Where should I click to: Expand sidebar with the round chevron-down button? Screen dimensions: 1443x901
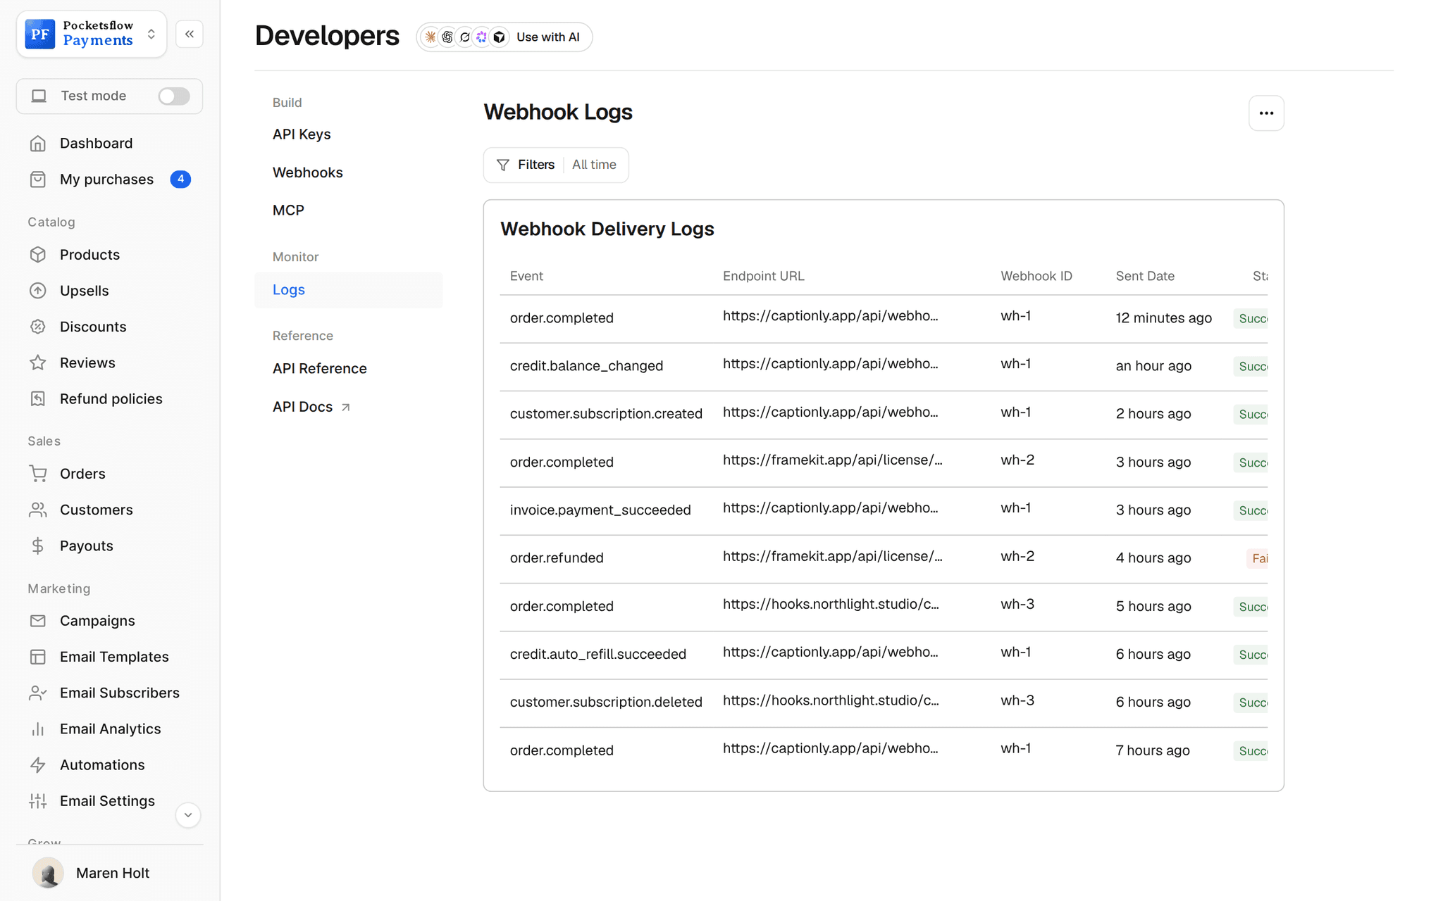[188, 815]
